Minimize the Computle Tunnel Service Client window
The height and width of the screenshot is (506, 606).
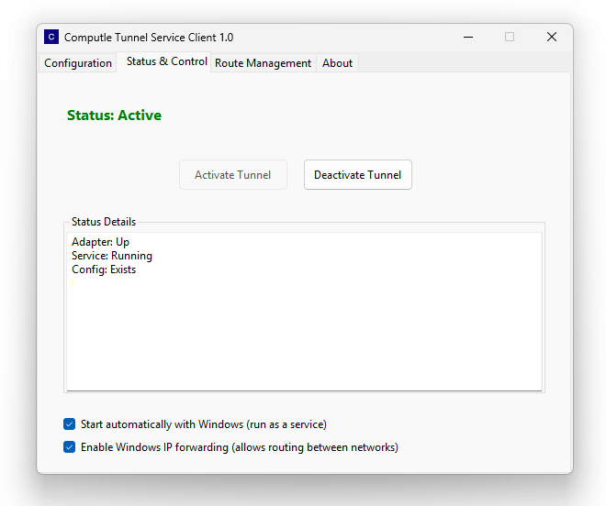pyautogui.click(x=467, y=38)
